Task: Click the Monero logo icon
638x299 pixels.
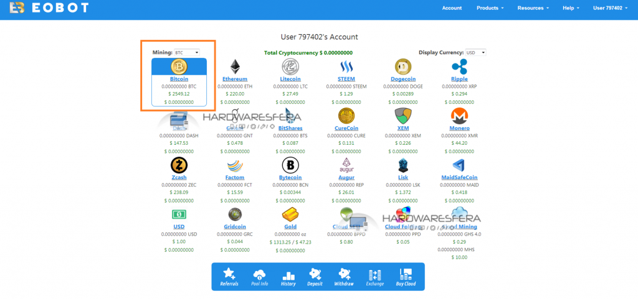Action: click(459, 116)
